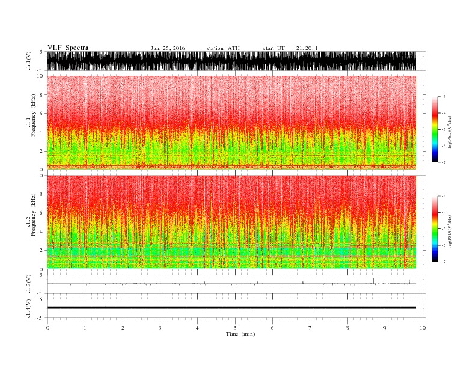This screenshot has height=368, width=476.
Task: Click the time axis tick label "7"
Action: point(310,328)
